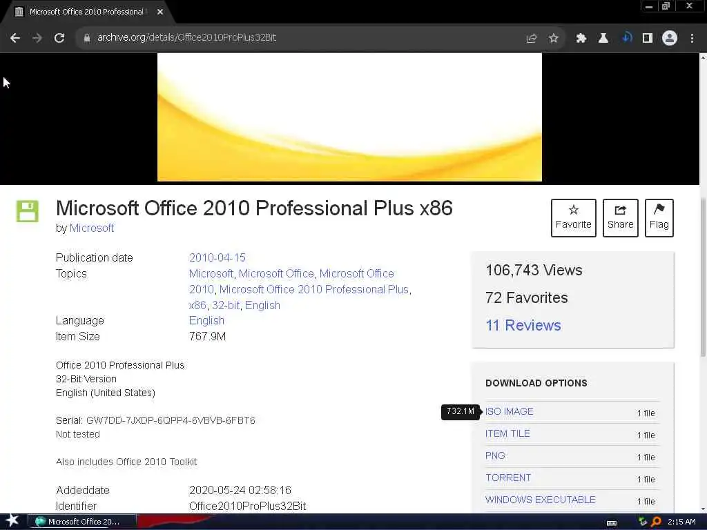Viewport: 707px width, 530px height.
Task: Click the orange magnifier tray icon
Action: (656, 522)
